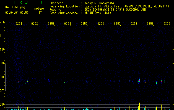Screen dimensions: 174x110
Task: Click the tallest yellow peak in the bottom power graph
Action: [139, 106]
